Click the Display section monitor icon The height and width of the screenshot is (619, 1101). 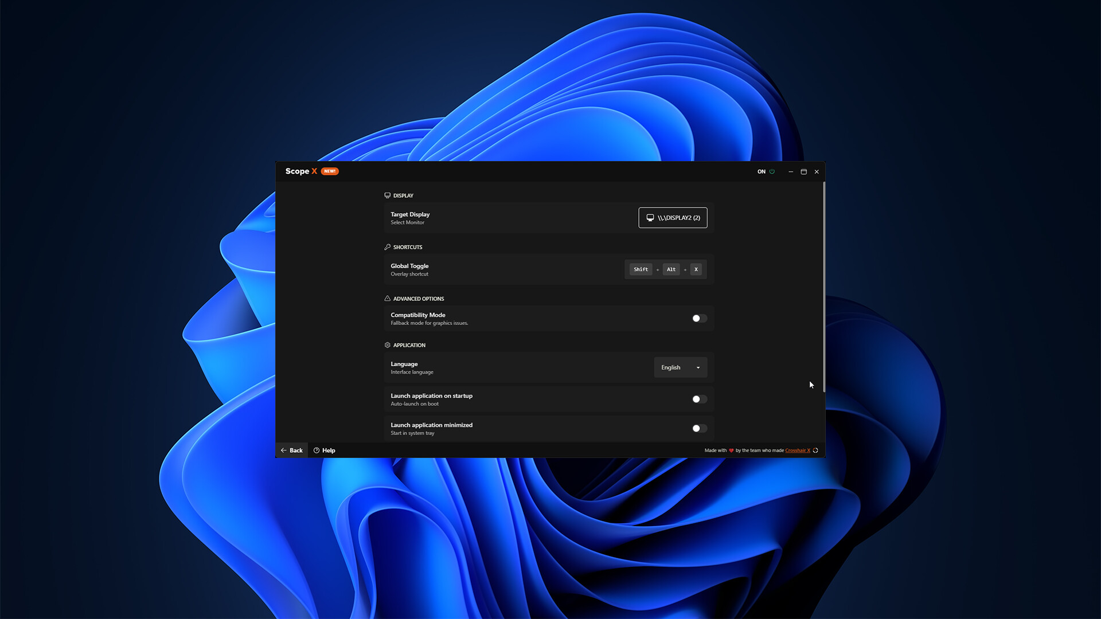pos(388,195)
